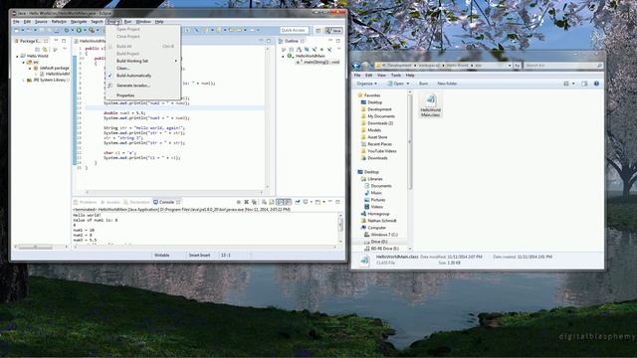Click the Remove All Terminated Launches icon

[x=254, y=202]
